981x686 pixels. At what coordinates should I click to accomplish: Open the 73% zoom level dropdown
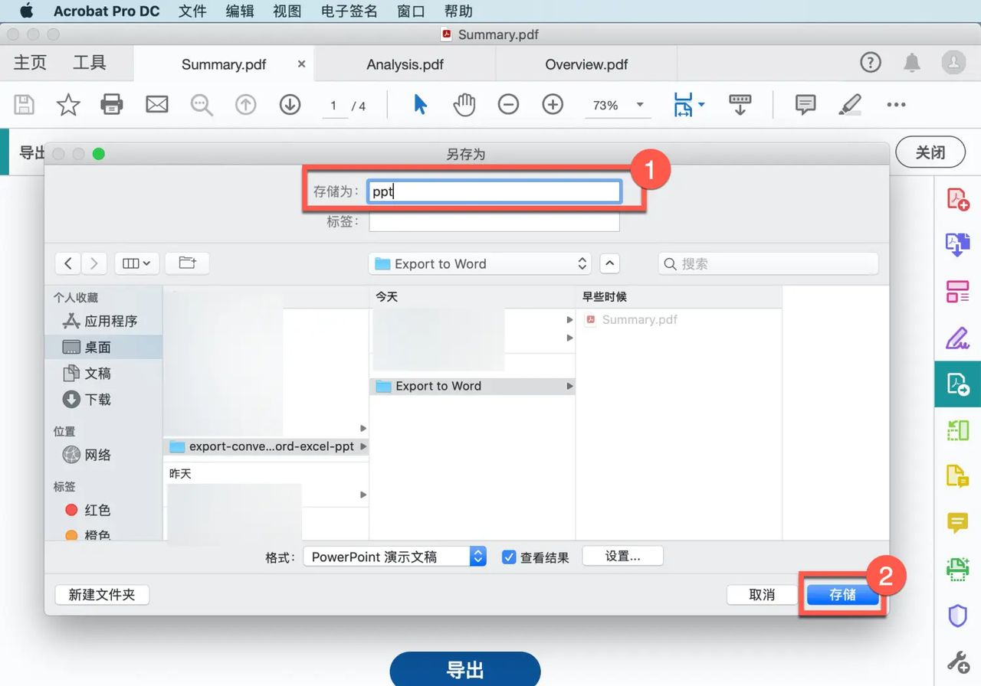[618, 105]
